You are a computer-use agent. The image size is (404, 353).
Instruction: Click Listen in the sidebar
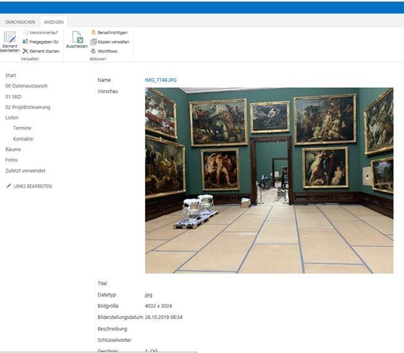[12, 117]
